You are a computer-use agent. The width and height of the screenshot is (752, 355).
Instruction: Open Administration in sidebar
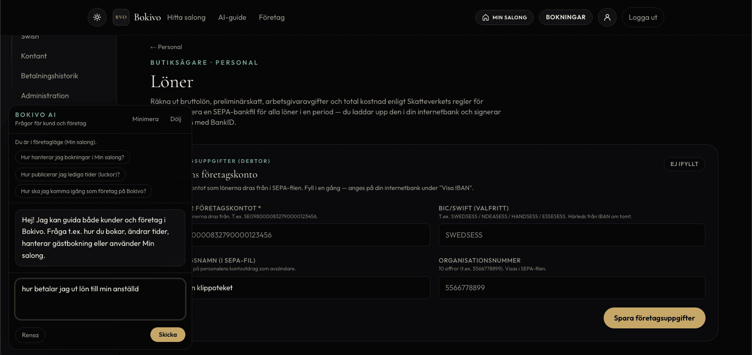click(45, 96)
